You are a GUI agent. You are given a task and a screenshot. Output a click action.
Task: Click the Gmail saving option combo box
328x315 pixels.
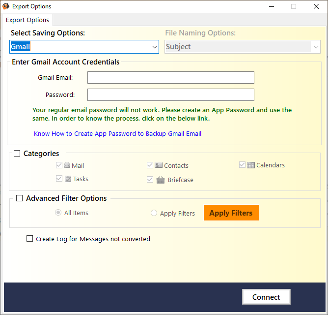point(84,47)
